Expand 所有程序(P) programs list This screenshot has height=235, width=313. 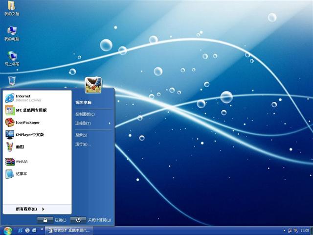point(29,209)
